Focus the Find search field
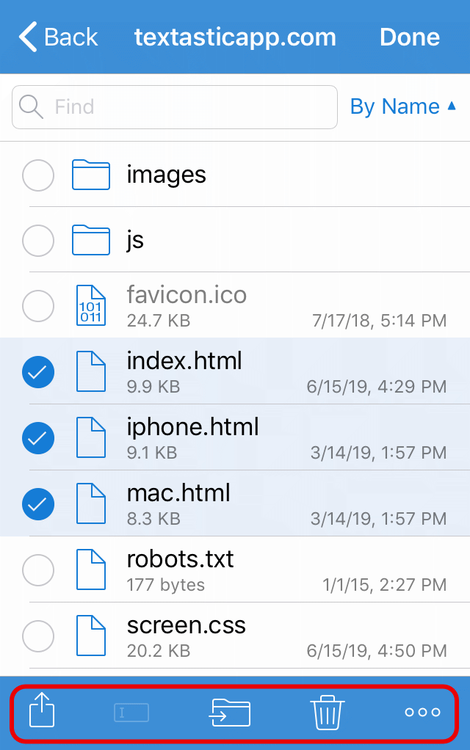This screenshot has width=470, height=750. click(x=191, y=107)
